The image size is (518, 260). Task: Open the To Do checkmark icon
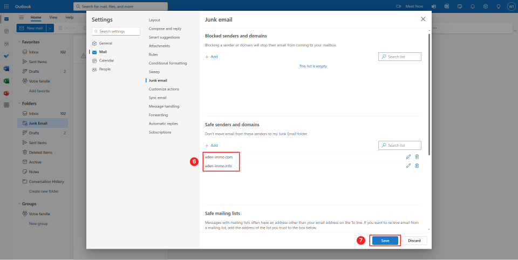(6, 56)
